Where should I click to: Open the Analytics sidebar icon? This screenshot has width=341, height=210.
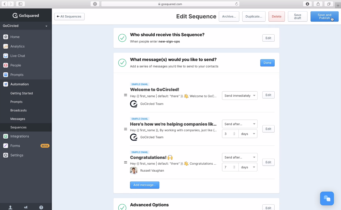coord(6,46)
